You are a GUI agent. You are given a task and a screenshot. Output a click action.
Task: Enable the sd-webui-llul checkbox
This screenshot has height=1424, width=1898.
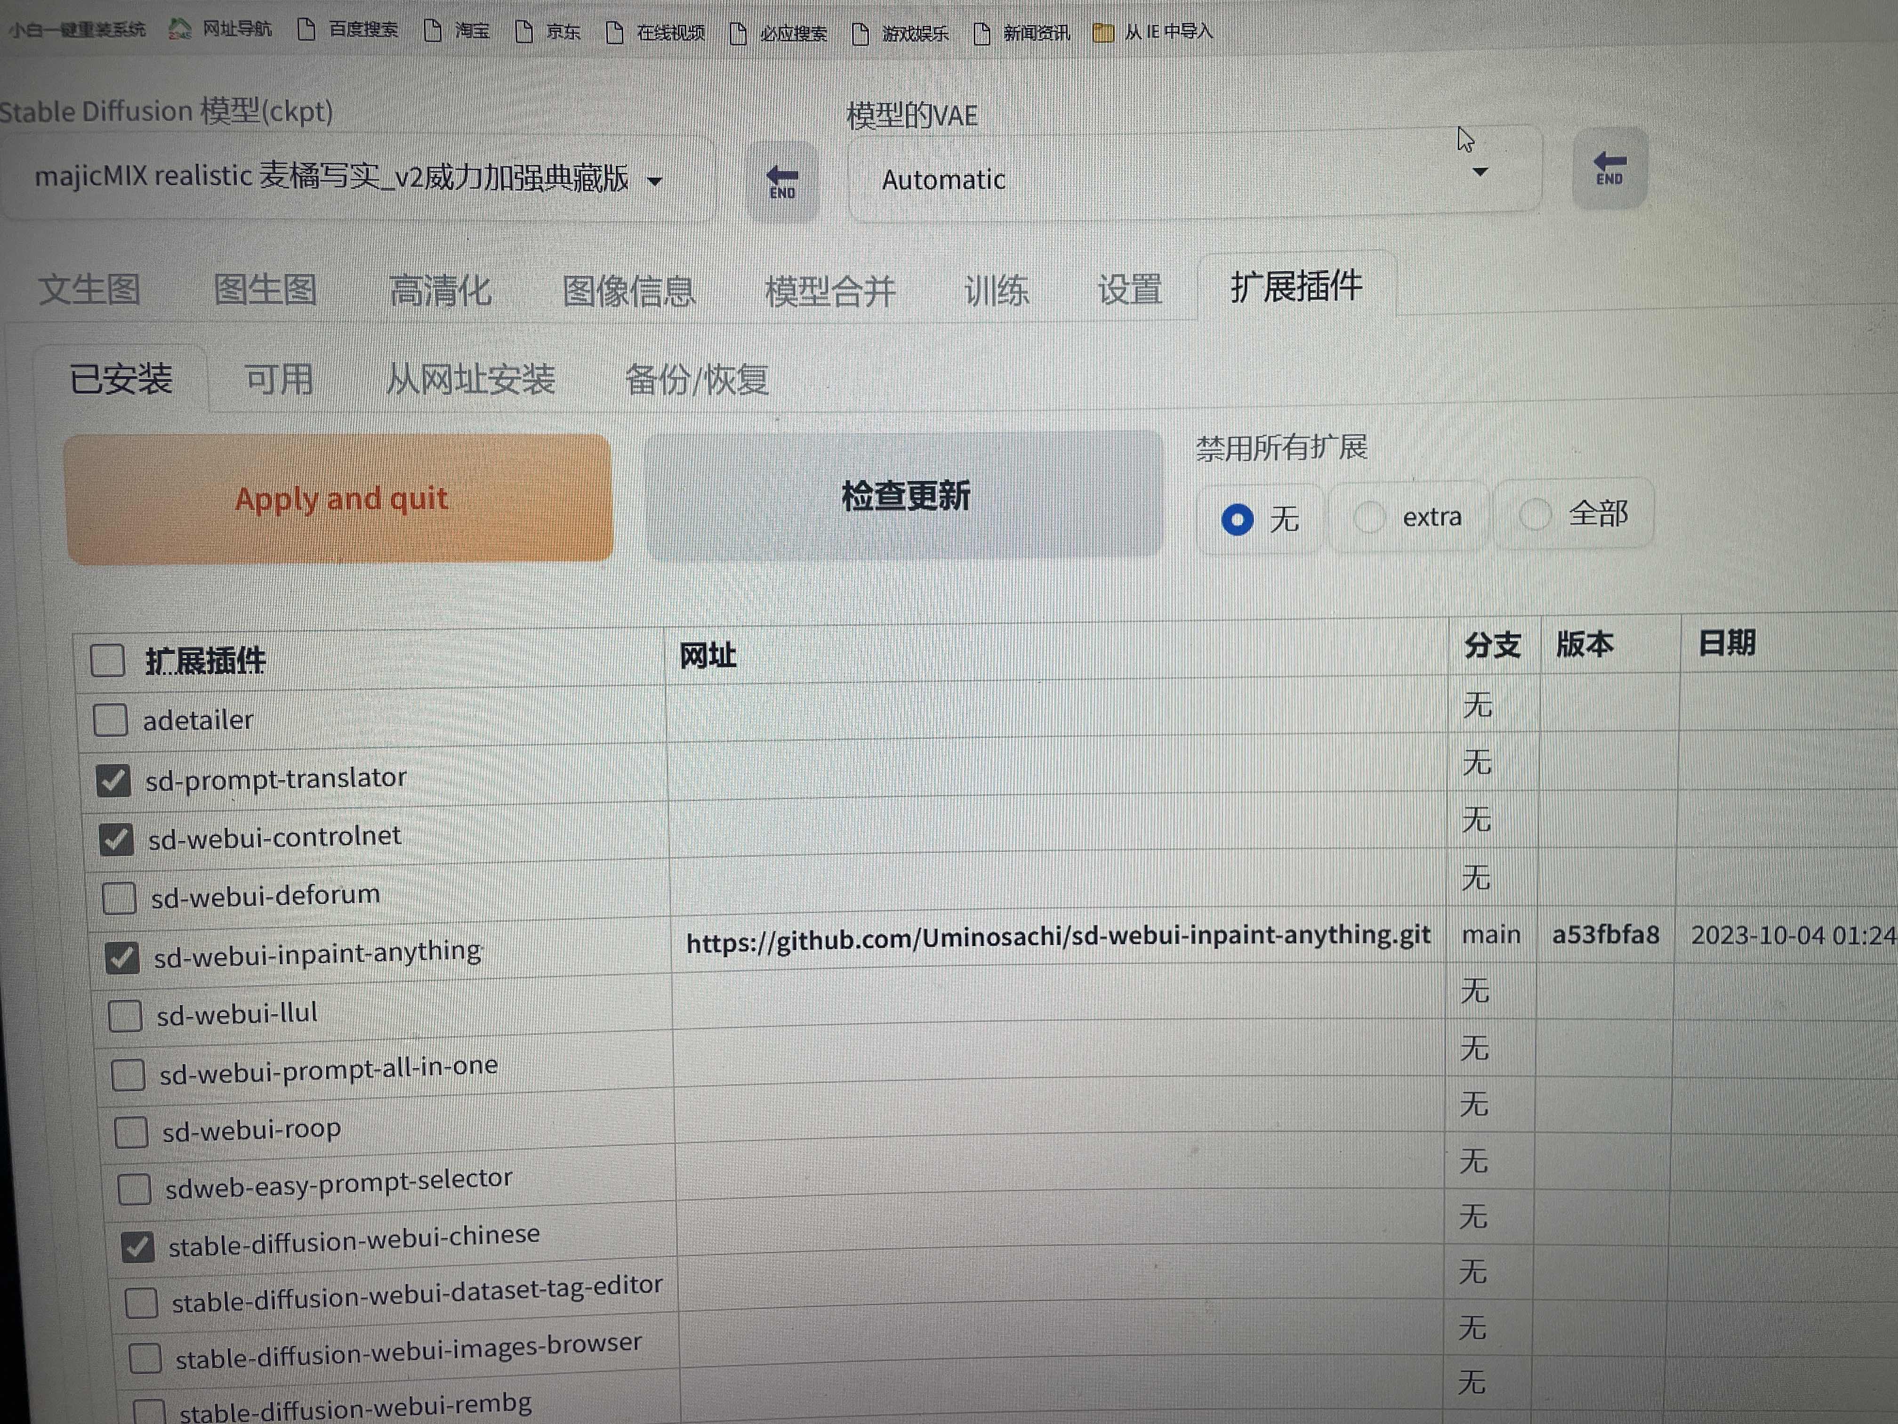point(125,1015)
